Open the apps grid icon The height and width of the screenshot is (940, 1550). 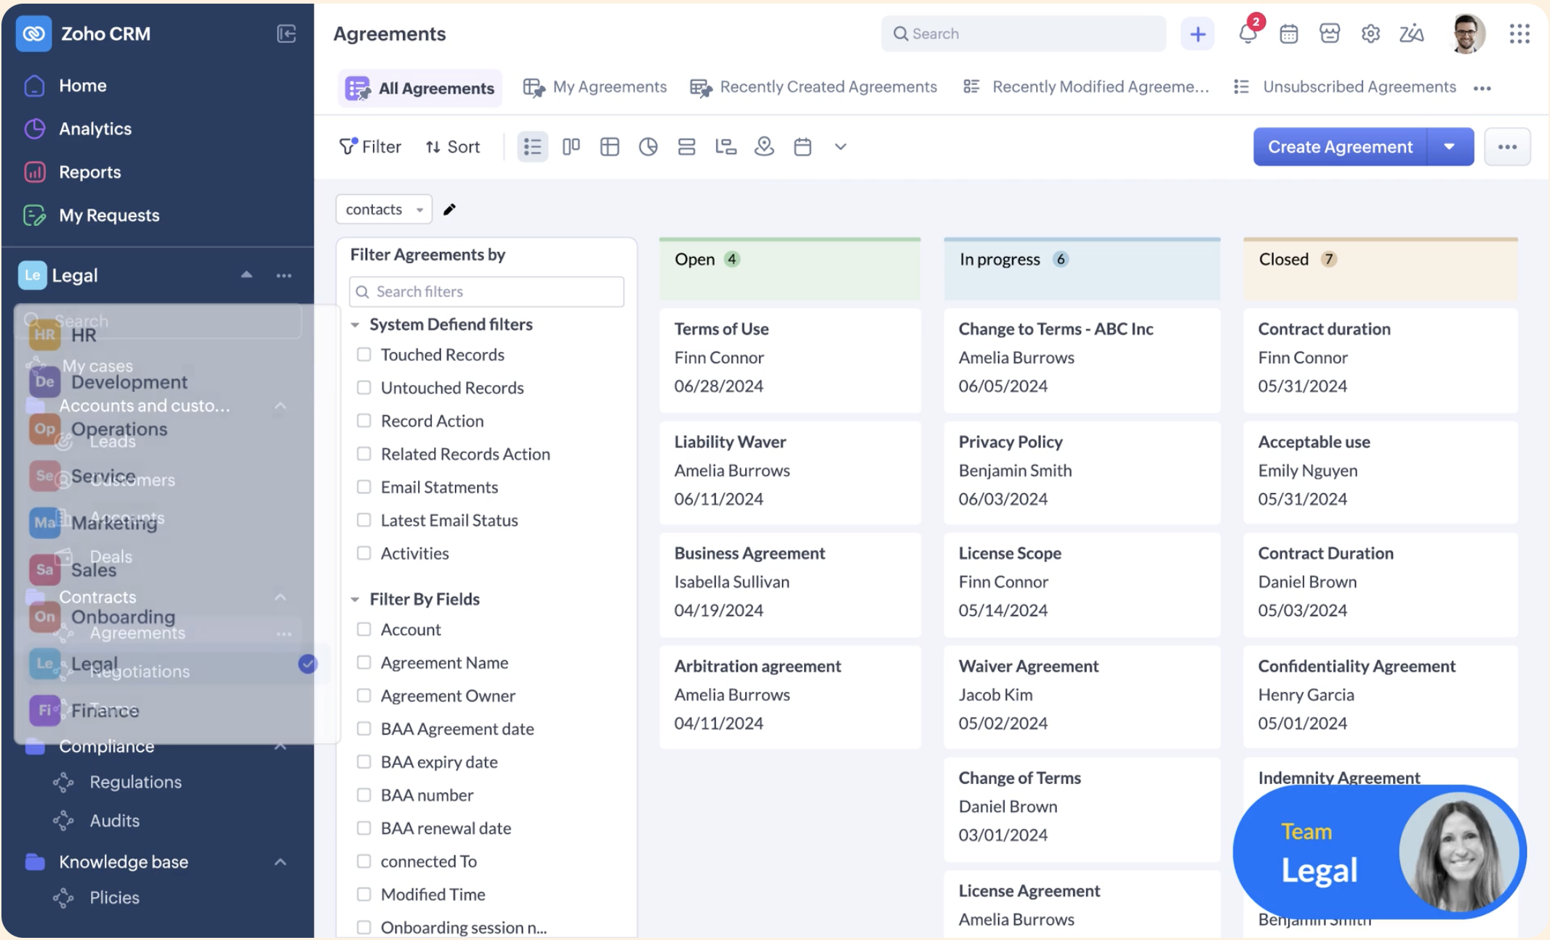(x=1519, y=33)
